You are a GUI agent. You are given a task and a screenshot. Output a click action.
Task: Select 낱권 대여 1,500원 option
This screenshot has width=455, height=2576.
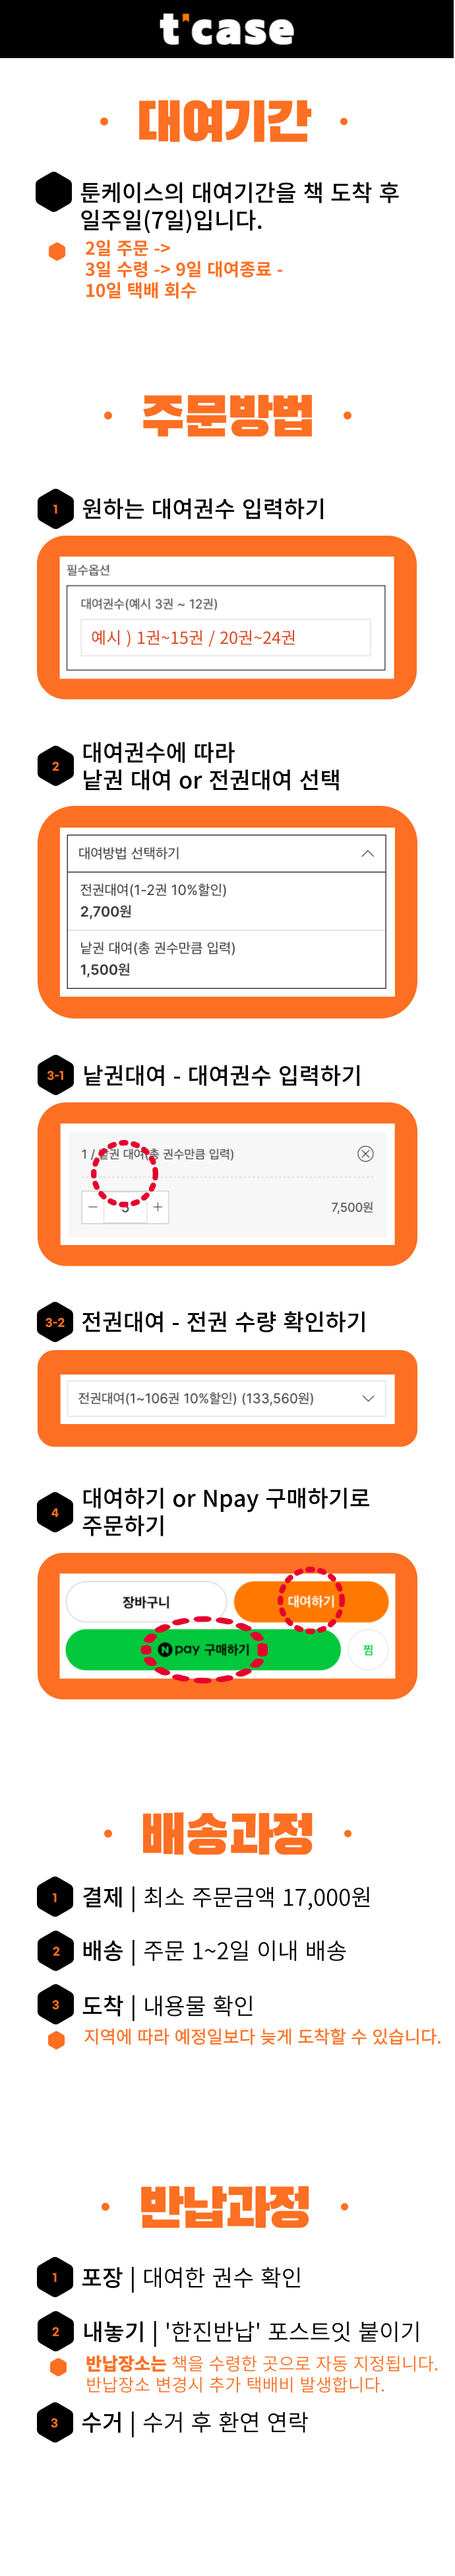[x=226, y=959]
